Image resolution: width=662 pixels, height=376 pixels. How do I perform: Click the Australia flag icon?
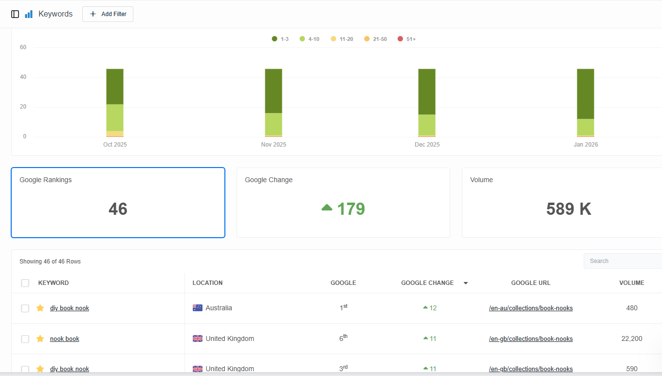(x=198, y=308)
